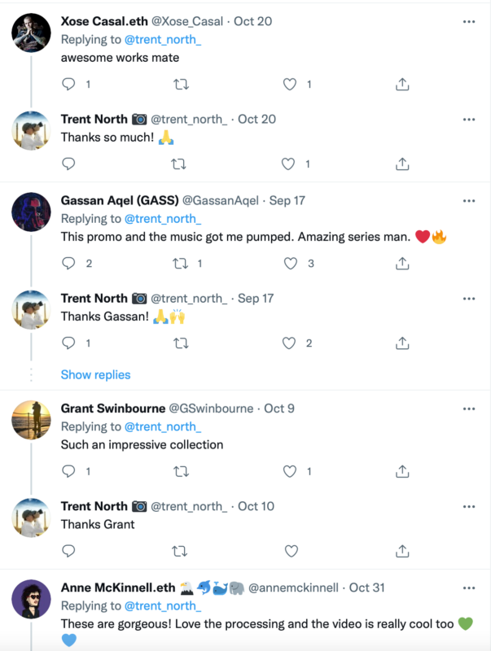Image resolution: width=491 pixels, height=651 pixels.
Task: Reply to Xose Casal.eth's tweet
Action: coord(69,84)
